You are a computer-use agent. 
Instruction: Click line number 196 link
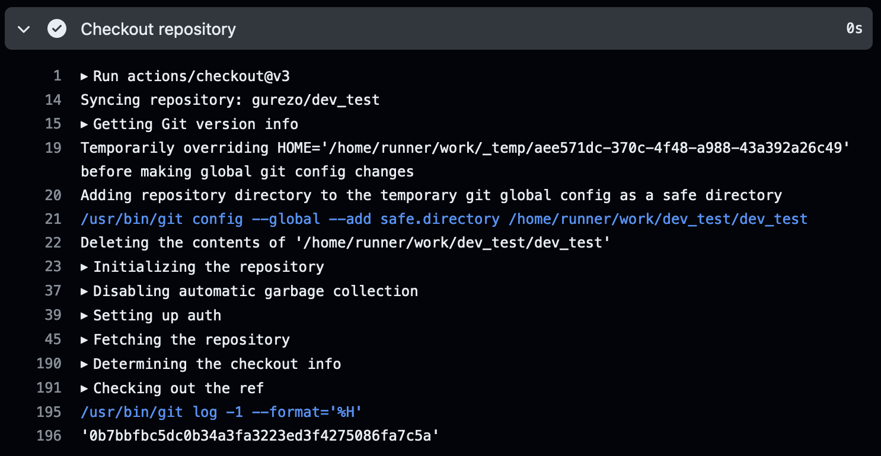click(49, 436)
